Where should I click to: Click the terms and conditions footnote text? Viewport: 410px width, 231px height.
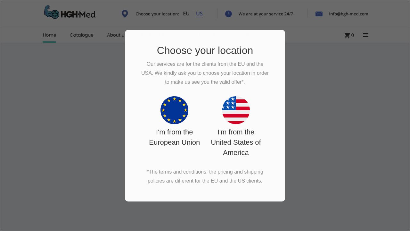[x=205, y=176]
